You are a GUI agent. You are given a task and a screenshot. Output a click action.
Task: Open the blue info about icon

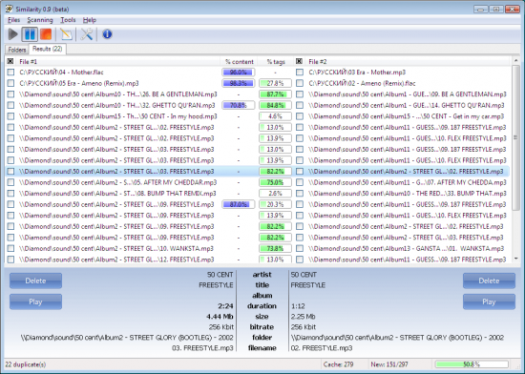tap(107, 34)
